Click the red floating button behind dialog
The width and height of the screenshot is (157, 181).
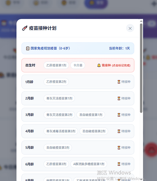coord(152,150)
